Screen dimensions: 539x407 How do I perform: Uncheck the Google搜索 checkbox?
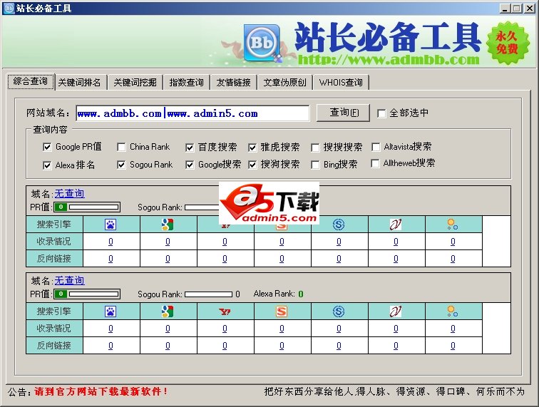click(x=190, y=165)
